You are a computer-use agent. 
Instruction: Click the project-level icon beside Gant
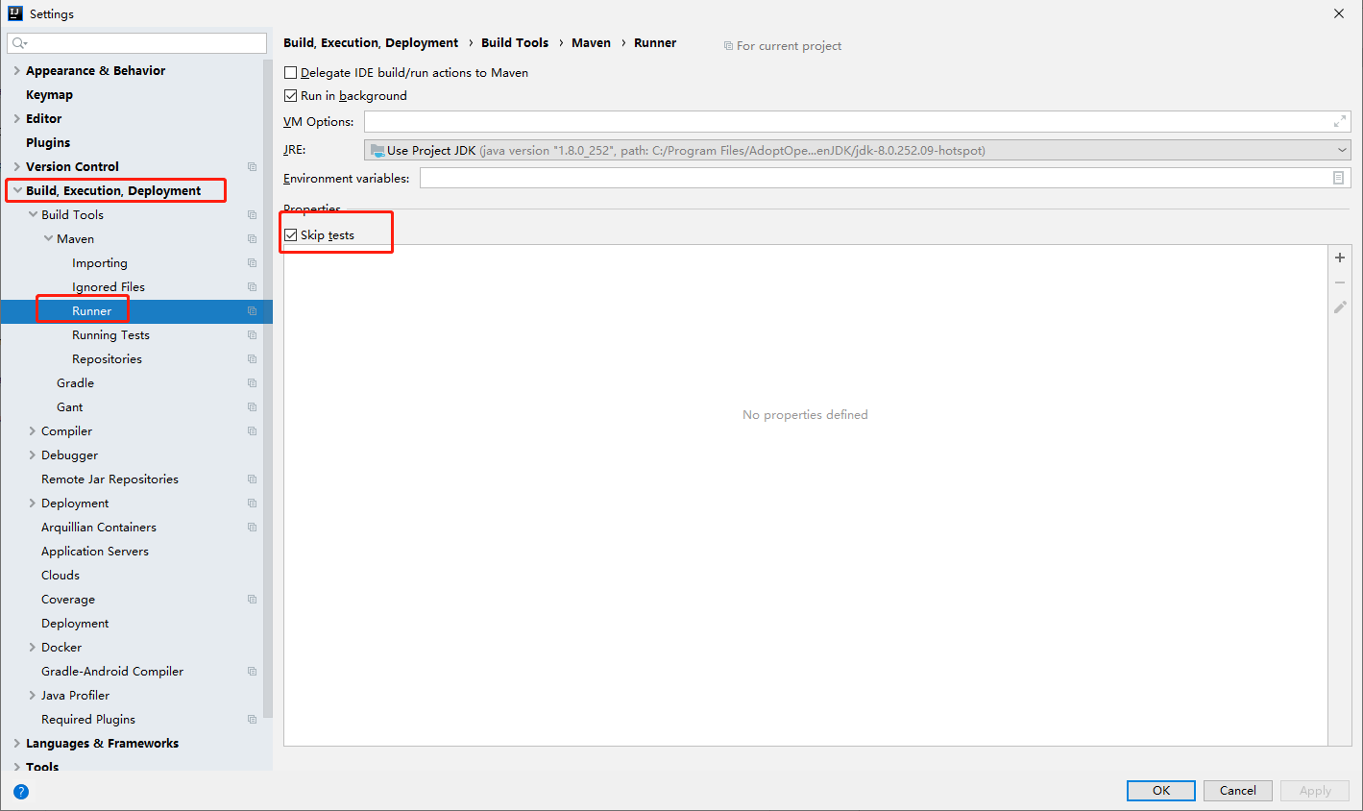tap(253, 407)
